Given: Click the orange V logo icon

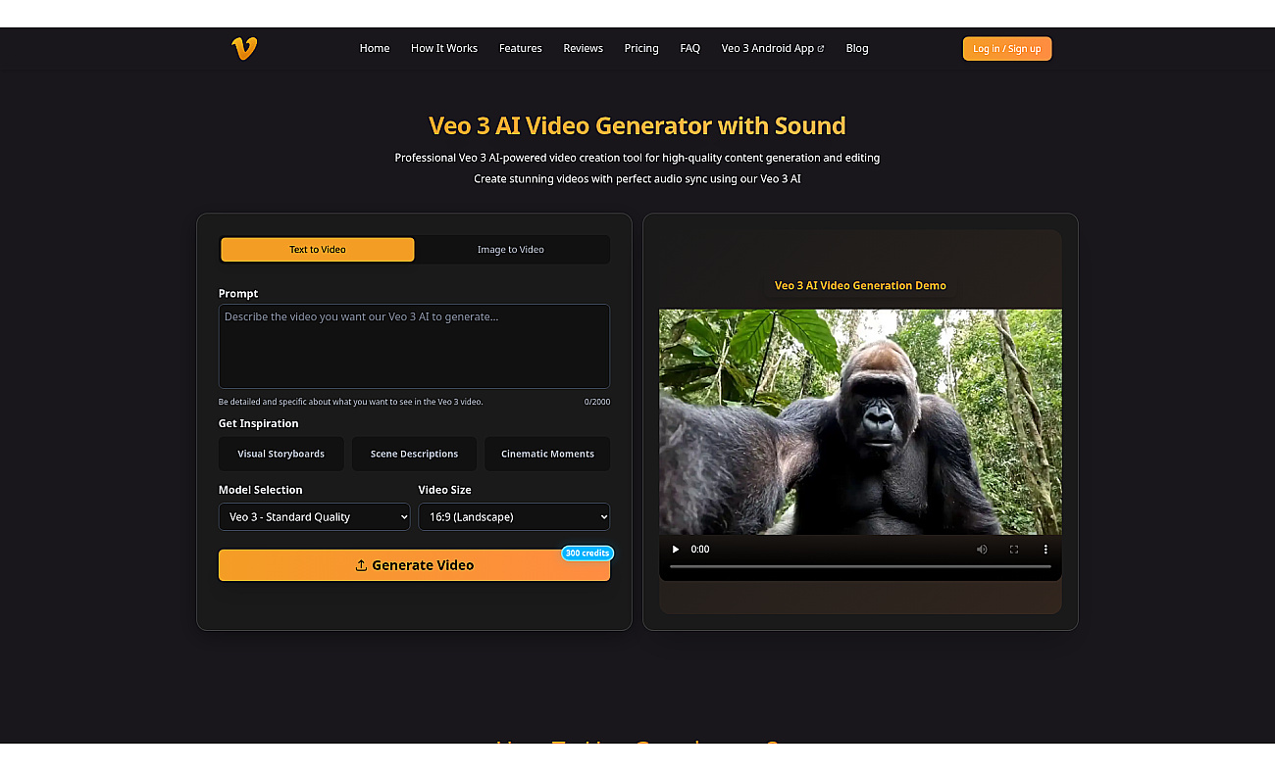Looking at the screenshot, I should coord(244,48).
